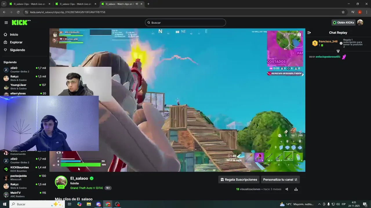View site information icon in address bar

click(x=26, y=12)
